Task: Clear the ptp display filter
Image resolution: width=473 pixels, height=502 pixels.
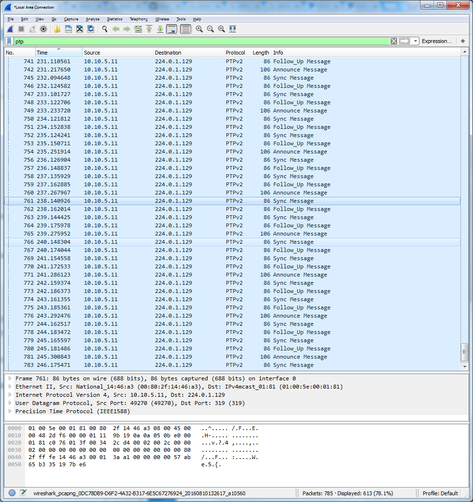Action: pos(394,42)
